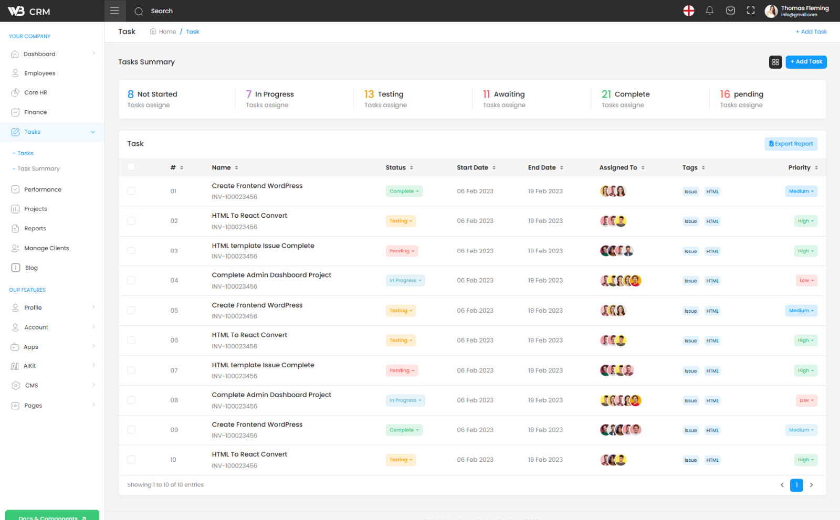840x520 pixels.
Task: Tick the checkbox for task 01
Action: click(131, 191)
